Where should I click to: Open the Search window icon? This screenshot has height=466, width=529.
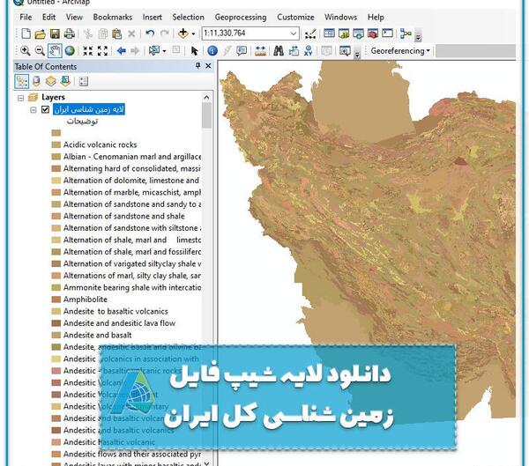(358, 33)
